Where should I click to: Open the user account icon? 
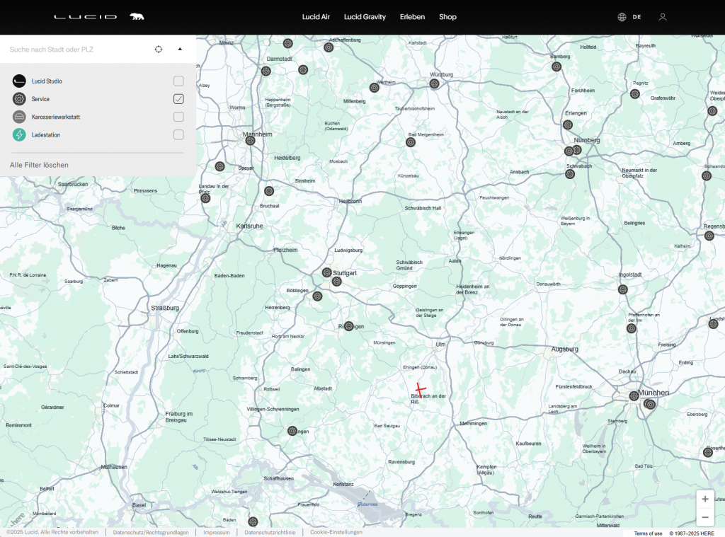(x=663, y=17)
